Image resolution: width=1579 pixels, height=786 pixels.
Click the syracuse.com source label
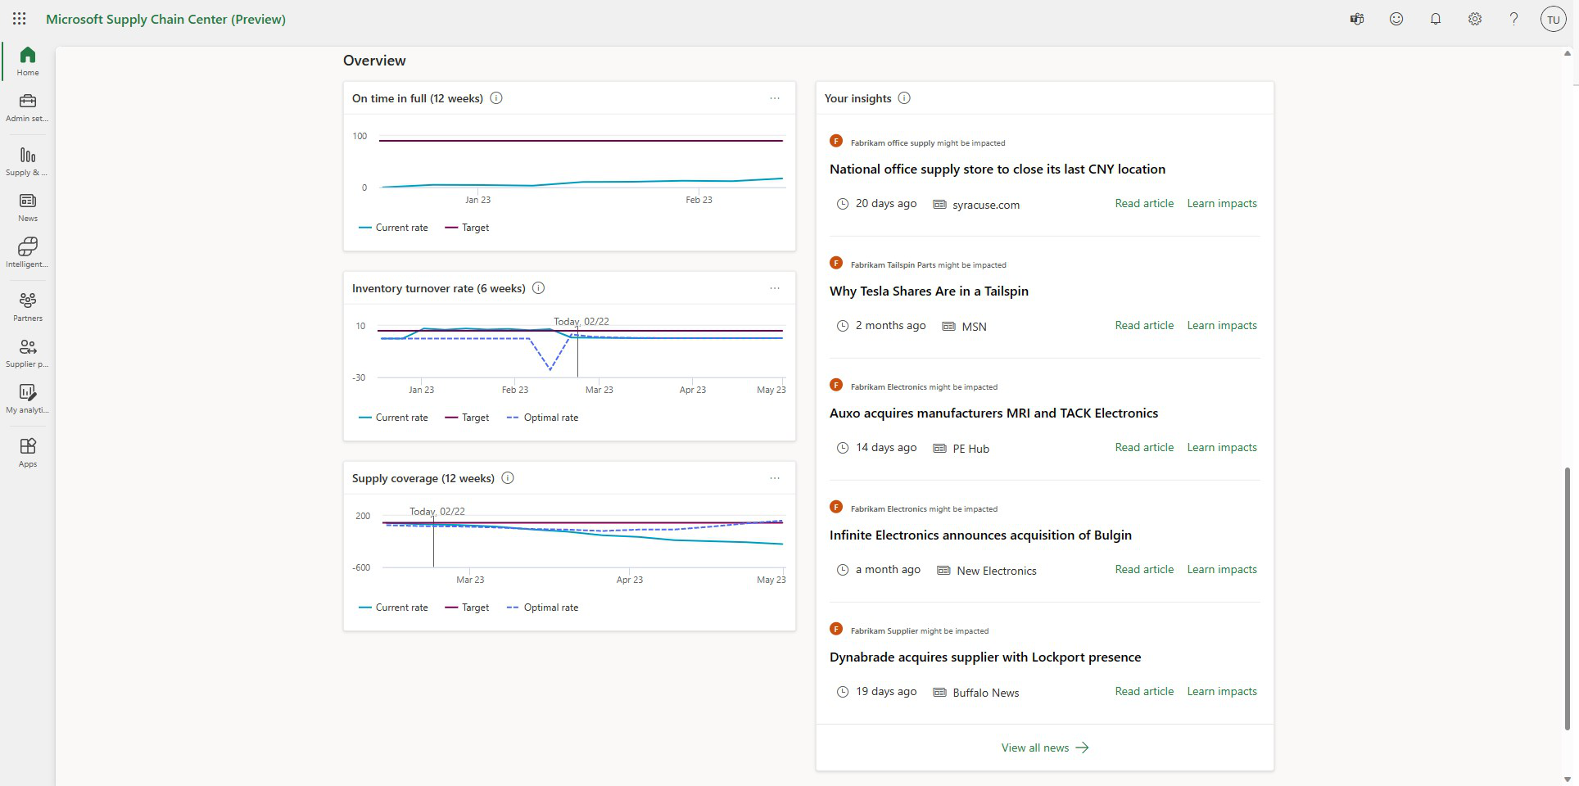point(986,205)
